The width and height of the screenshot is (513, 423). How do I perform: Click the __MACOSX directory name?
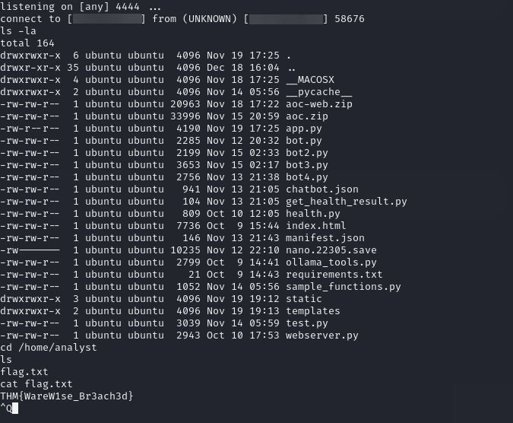coord(310,80)
